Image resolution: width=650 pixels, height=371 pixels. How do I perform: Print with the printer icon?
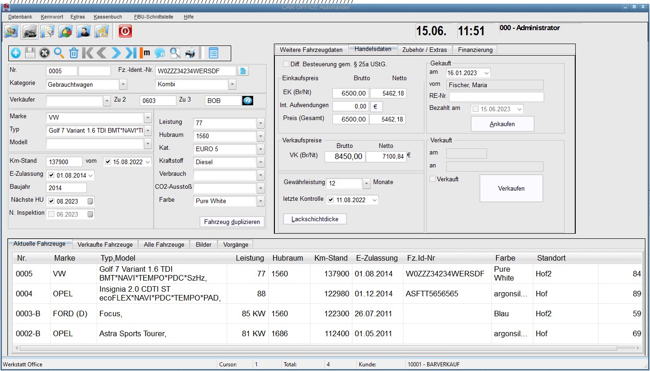click(190, 53)
